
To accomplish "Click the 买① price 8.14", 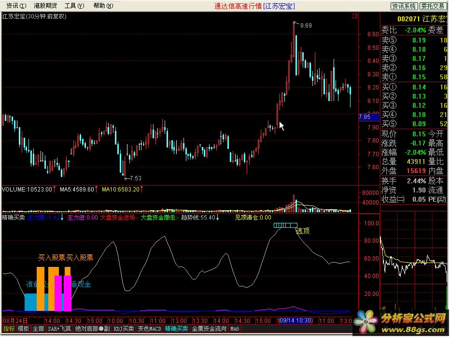I will 419,87.
